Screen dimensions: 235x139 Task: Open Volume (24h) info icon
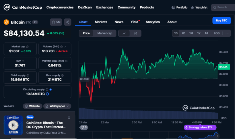click(61, 47)
